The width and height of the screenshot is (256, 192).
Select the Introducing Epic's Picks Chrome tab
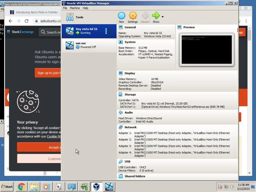click(x=34, y=12)
